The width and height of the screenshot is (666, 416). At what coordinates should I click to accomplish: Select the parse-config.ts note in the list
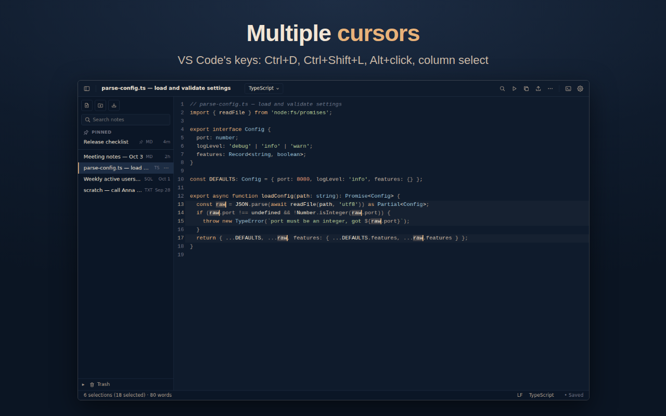tap(126, 168)
